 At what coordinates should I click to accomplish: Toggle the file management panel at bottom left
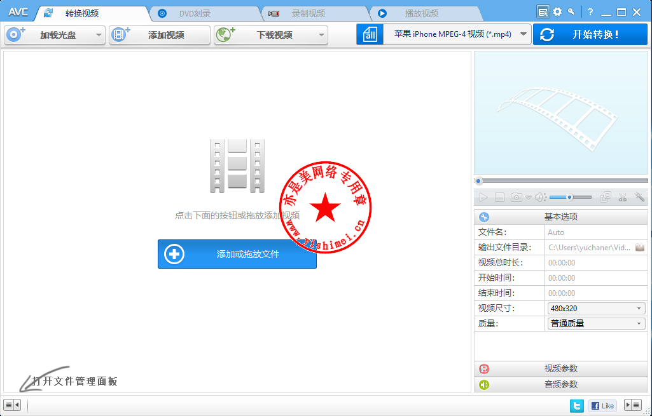[x=12, y=405]
